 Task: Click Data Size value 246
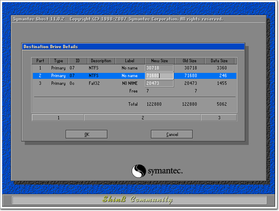tap(223, 75)
